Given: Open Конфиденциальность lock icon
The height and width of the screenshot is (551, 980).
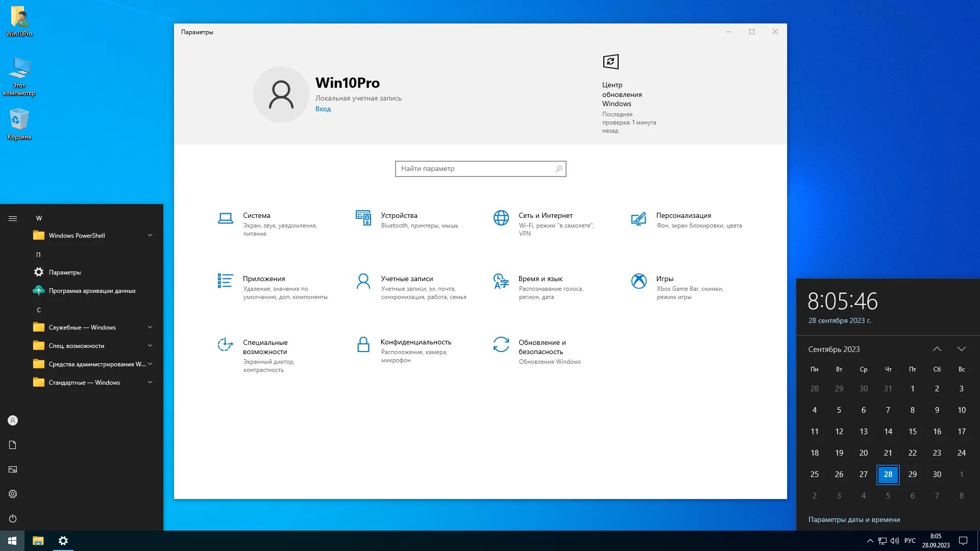Looking at the screenshot, I should click(363, 345).
